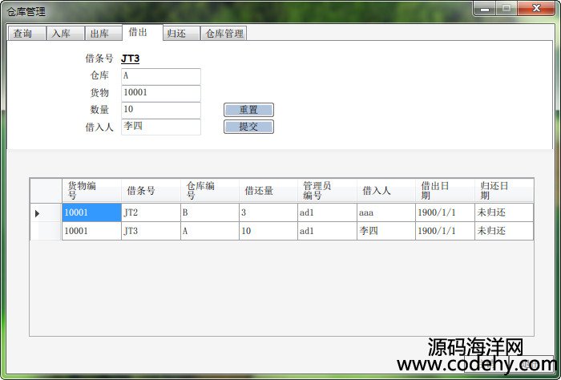Go to the 归还 tab
Screen dimensions: 561x380
pos(181,34)
